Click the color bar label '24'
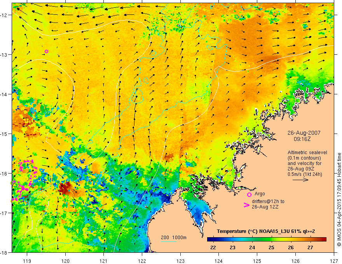This screenshot has width=342, height=264. point(252,248)
